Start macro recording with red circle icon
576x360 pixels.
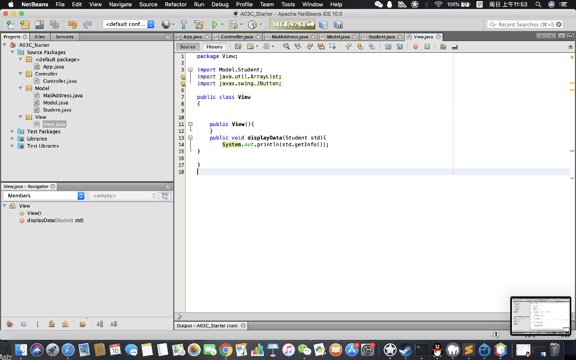[415, 47]
